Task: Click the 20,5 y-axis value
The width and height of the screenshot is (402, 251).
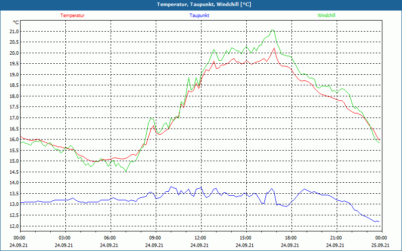Action: (14, 42)
